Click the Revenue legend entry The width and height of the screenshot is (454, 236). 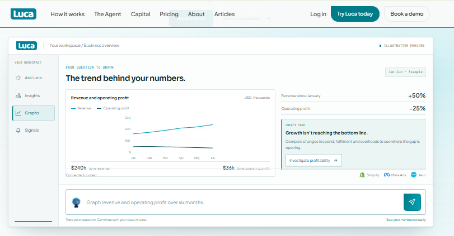coord(81,108)
